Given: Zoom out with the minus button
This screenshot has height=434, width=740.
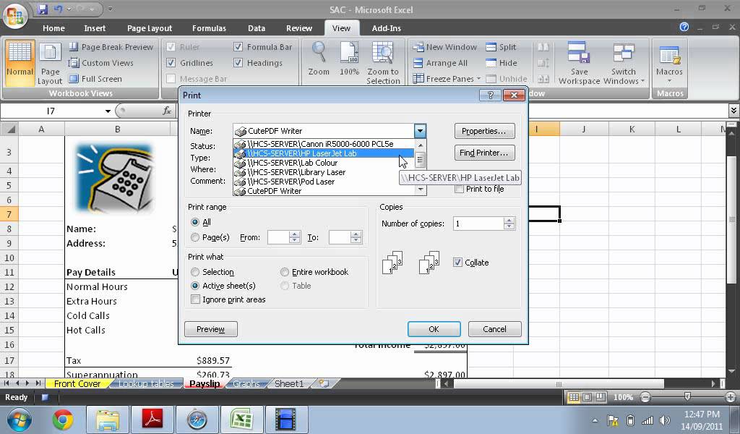Looking at the screenshot, I should pyautogui.click(x=646, y=397).
